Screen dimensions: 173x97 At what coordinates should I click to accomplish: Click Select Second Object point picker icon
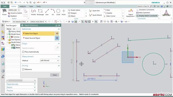tap(57, 38)
